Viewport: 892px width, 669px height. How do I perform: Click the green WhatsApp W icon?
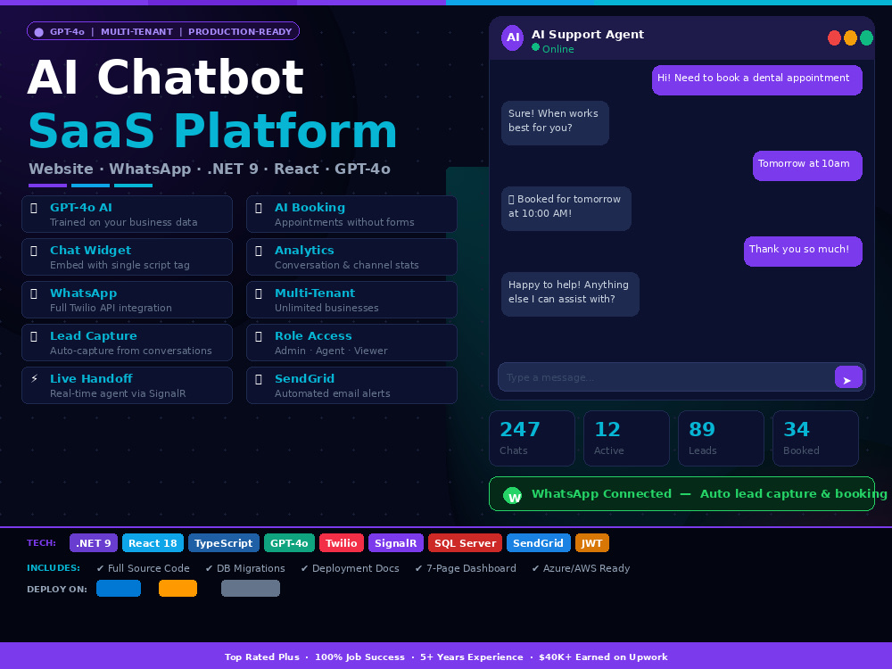513,496
